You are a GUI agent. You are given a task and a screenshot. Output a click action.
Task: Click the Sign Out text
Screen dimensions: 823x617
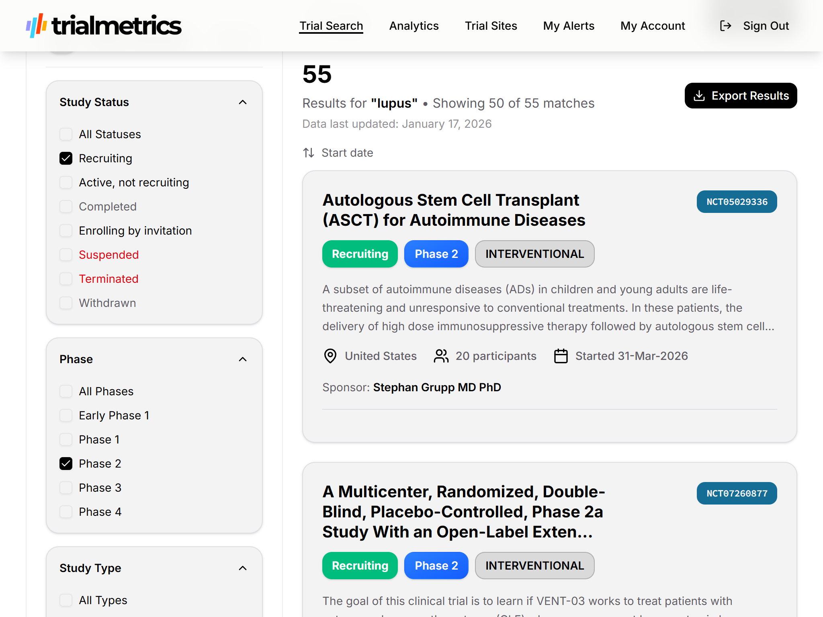point(766,26)
